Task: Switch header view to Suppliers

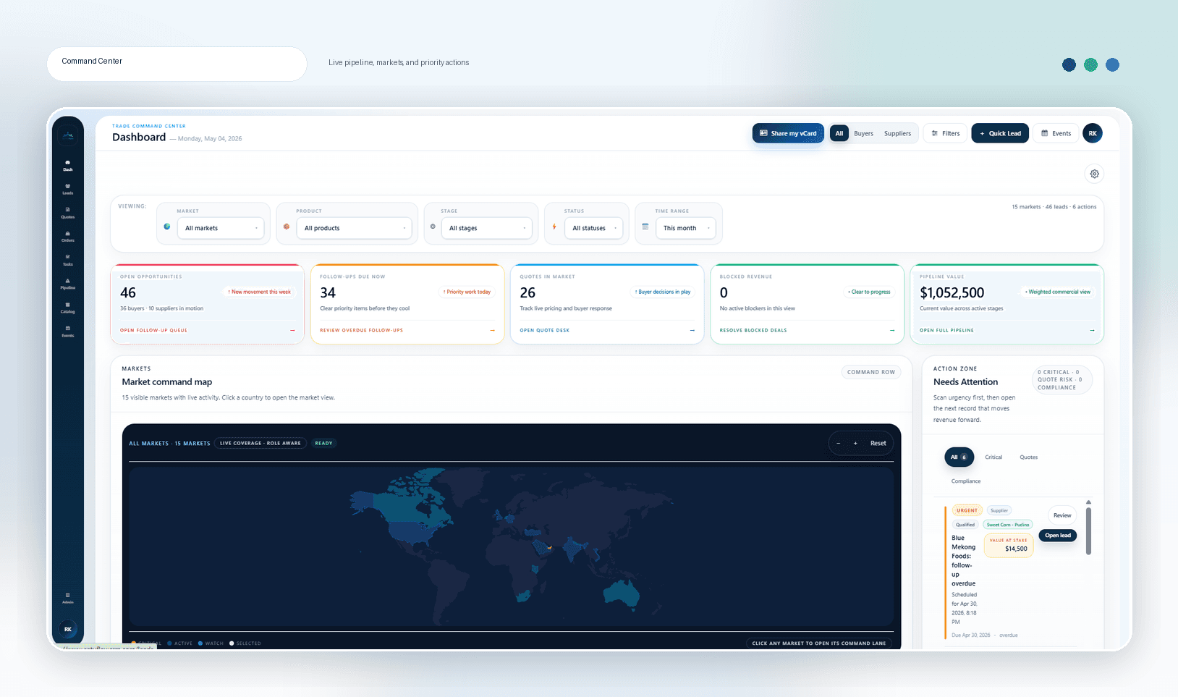Action: click(897, 133)
